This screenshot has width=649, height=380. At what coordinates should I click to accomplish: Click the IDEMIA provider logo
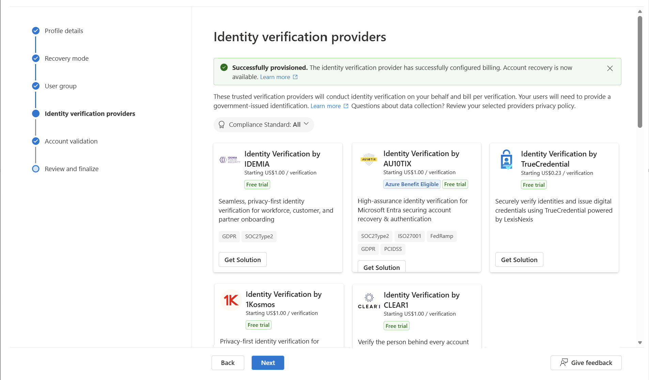pyautogui.click(x=230, y=160)
